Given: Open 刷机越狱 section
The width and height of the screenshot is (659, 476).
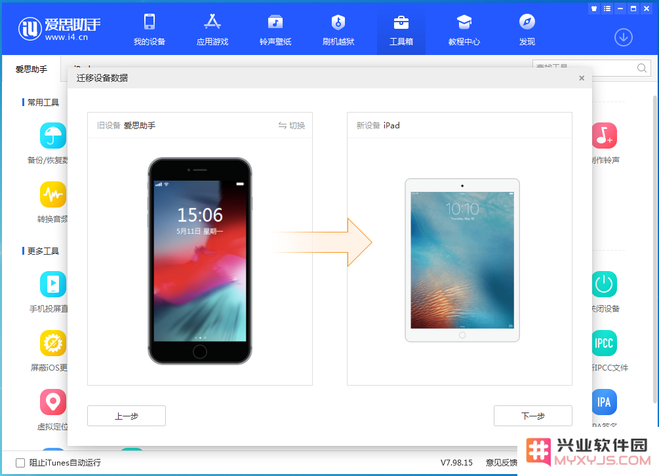Looking at the screenshot, I should (338, 29).
